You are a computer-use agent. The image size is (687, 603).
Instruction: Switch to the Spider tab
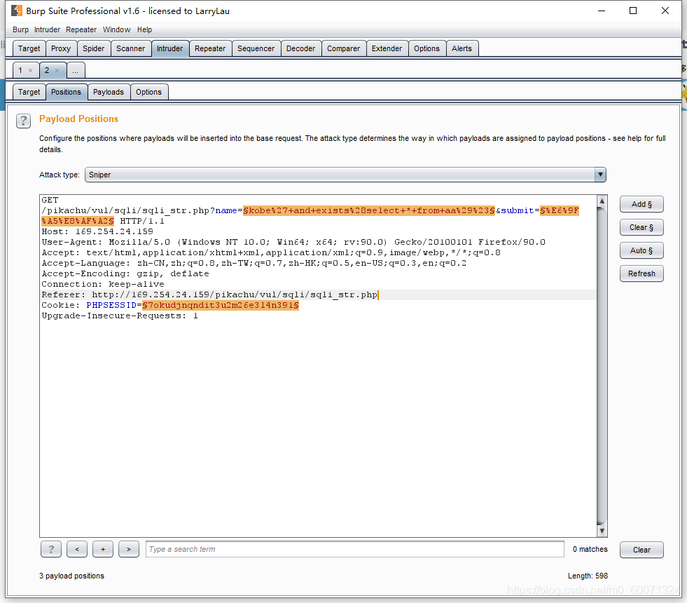[94, 48]
